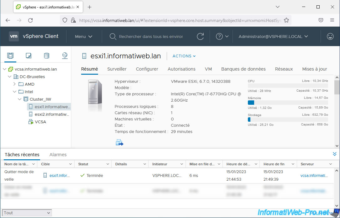This screenshot has width=340, height=218.
Task: Switch to the Banques de données tab
Action: pyautogui.click(x=243, y=69)
